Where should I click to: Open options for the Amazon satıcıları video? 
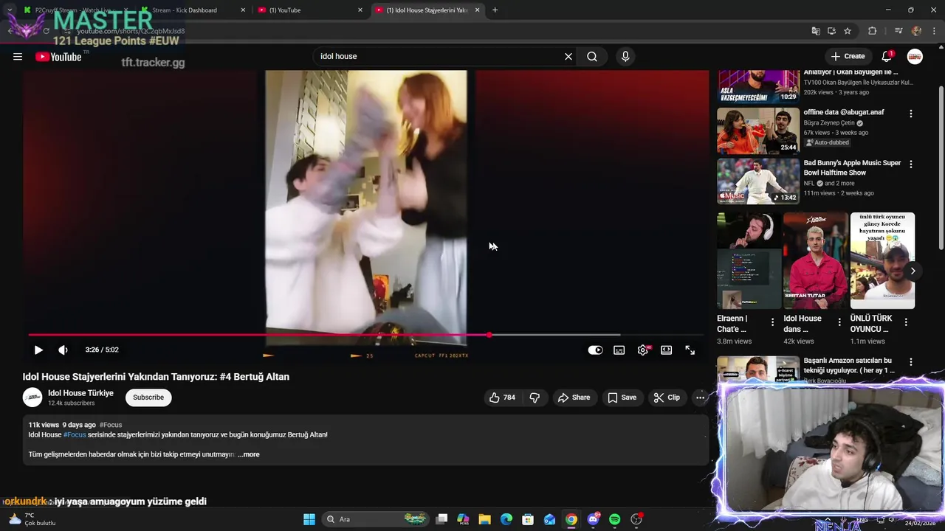(910, 362)
